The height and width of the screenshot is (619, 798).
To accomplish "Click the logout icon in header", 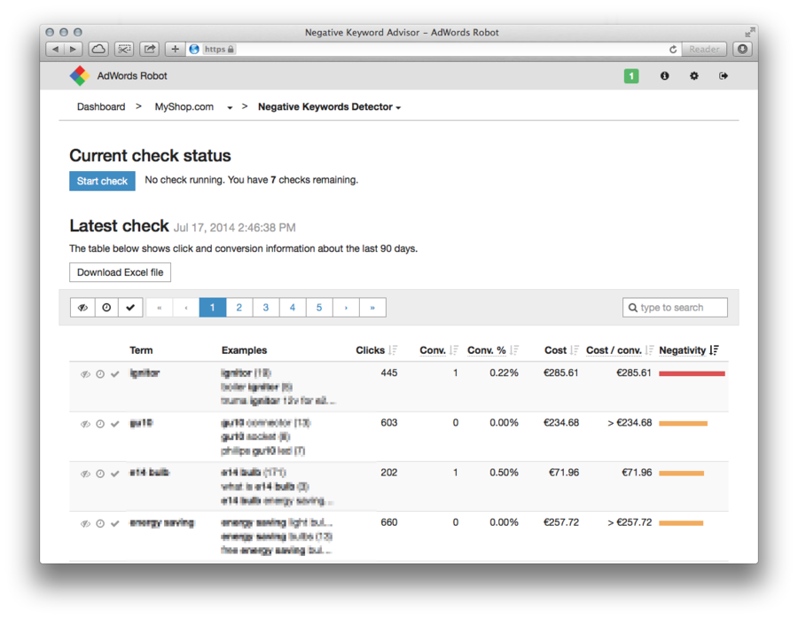I will (724, 76).
